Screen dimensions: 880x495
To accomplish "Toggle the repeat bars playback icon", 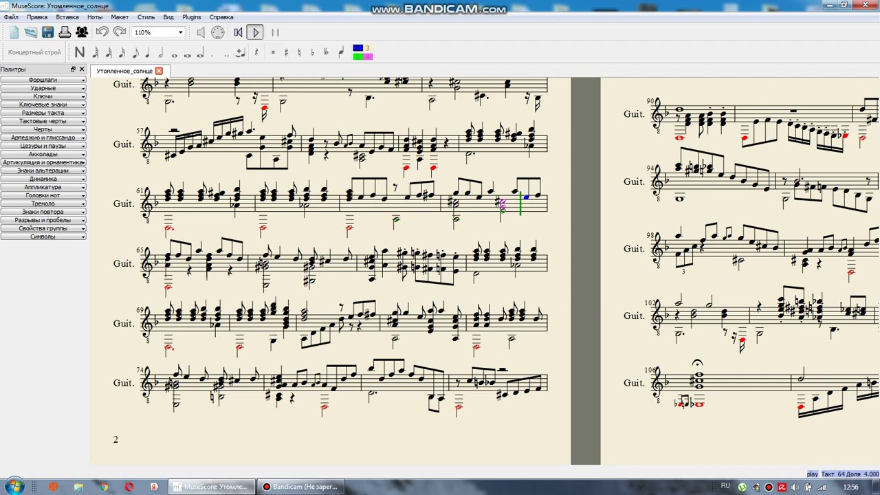I will click(x=275, y=32).
